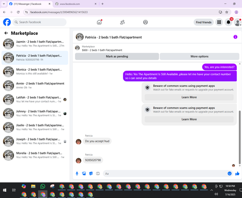Open the profile circle icon in navigation
This screenshot has height=198, width=242.
point(145,22)
